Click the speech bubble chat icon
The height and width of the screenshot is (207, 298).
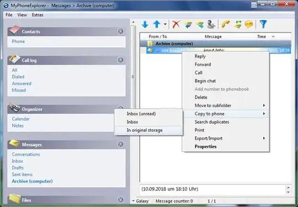(248, 24)
